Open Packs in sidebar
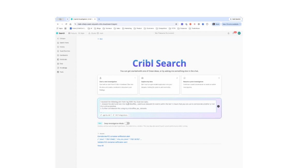Viewport: 298px width, 168px height. pyautogui.click(x=61, y=72)
